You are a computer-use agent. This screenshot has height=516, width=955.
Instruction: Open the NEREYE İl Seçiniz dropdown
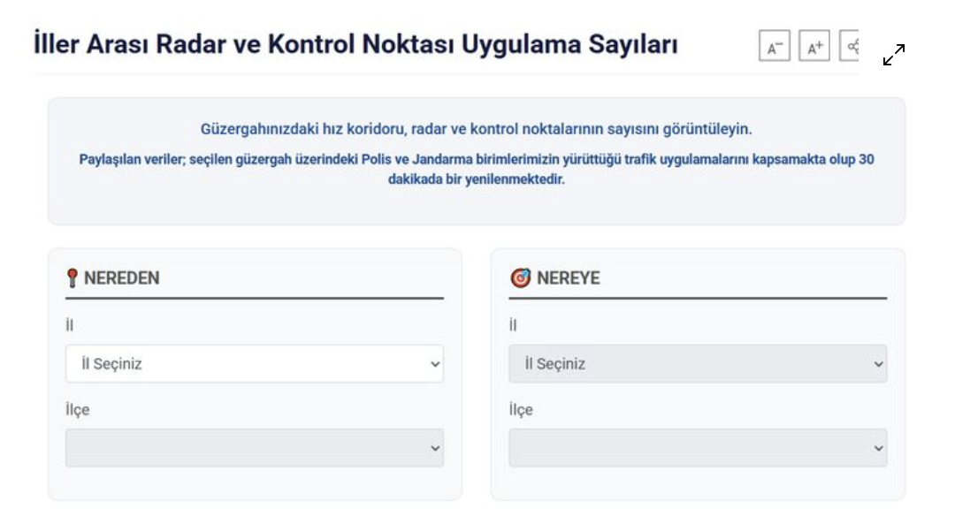coord(697,364)
